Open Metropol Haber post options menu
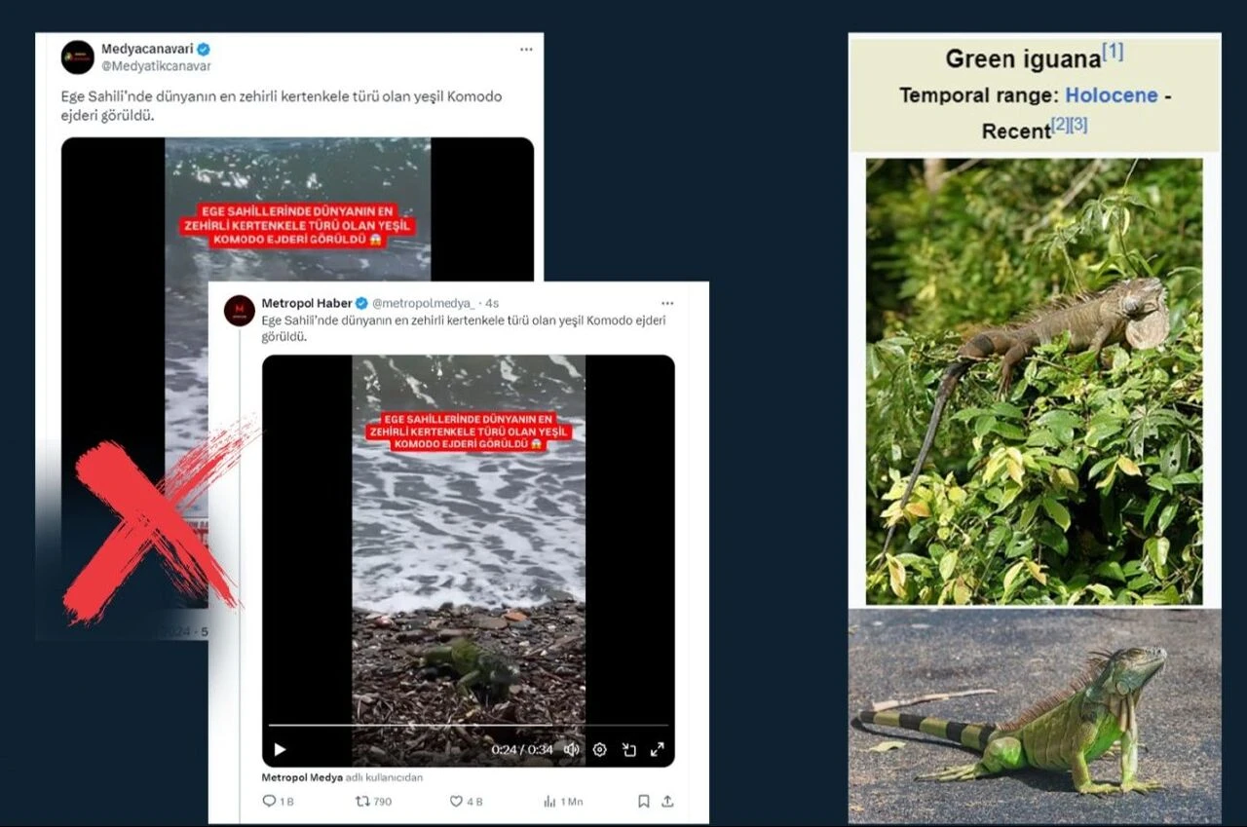This screenshot has width=1247, height=827. pyautogui.click(x=667, y=303)
